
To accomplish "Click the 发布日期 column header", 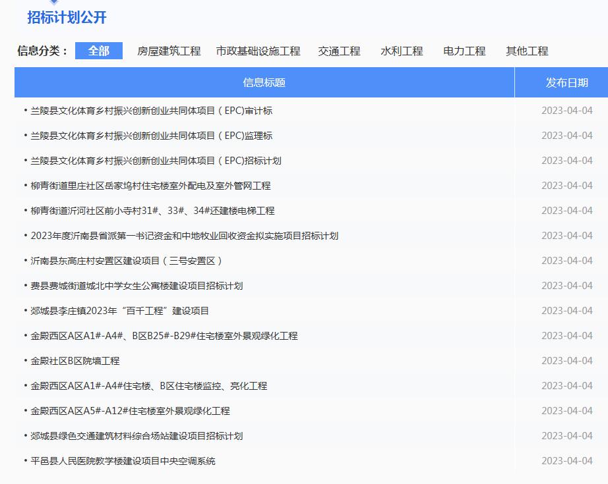I will click(x=561, y=82).
